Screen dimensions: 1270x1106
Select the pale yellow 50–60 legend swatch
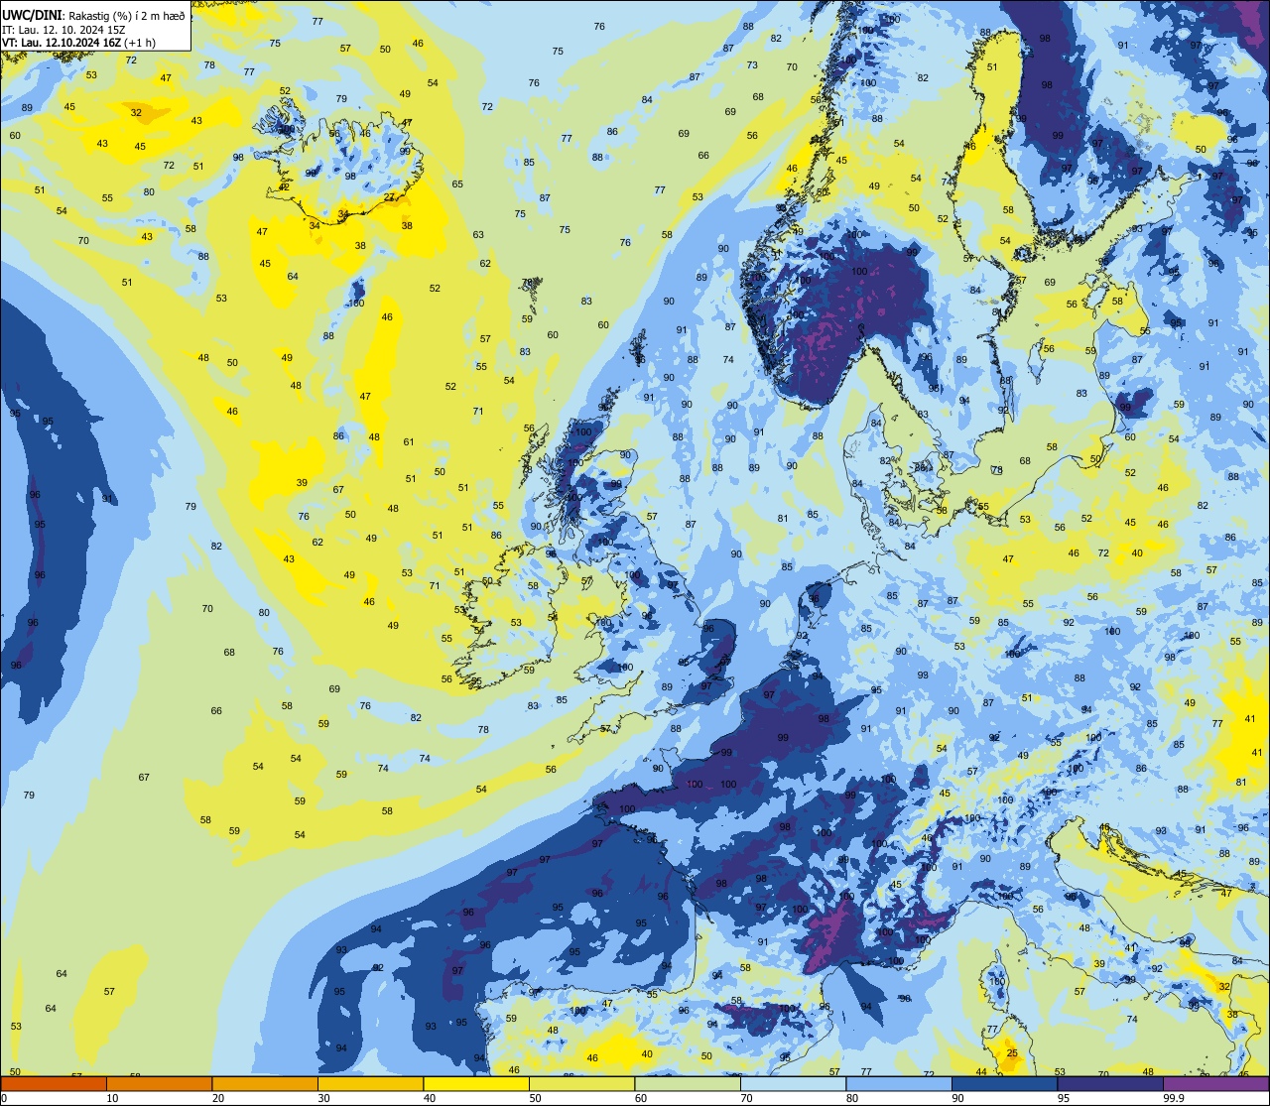coord(581,1083)
